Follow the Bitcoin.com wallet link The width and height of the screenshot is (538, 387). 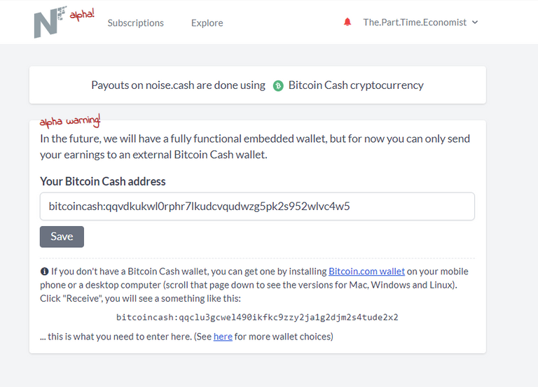pos(366,272)
